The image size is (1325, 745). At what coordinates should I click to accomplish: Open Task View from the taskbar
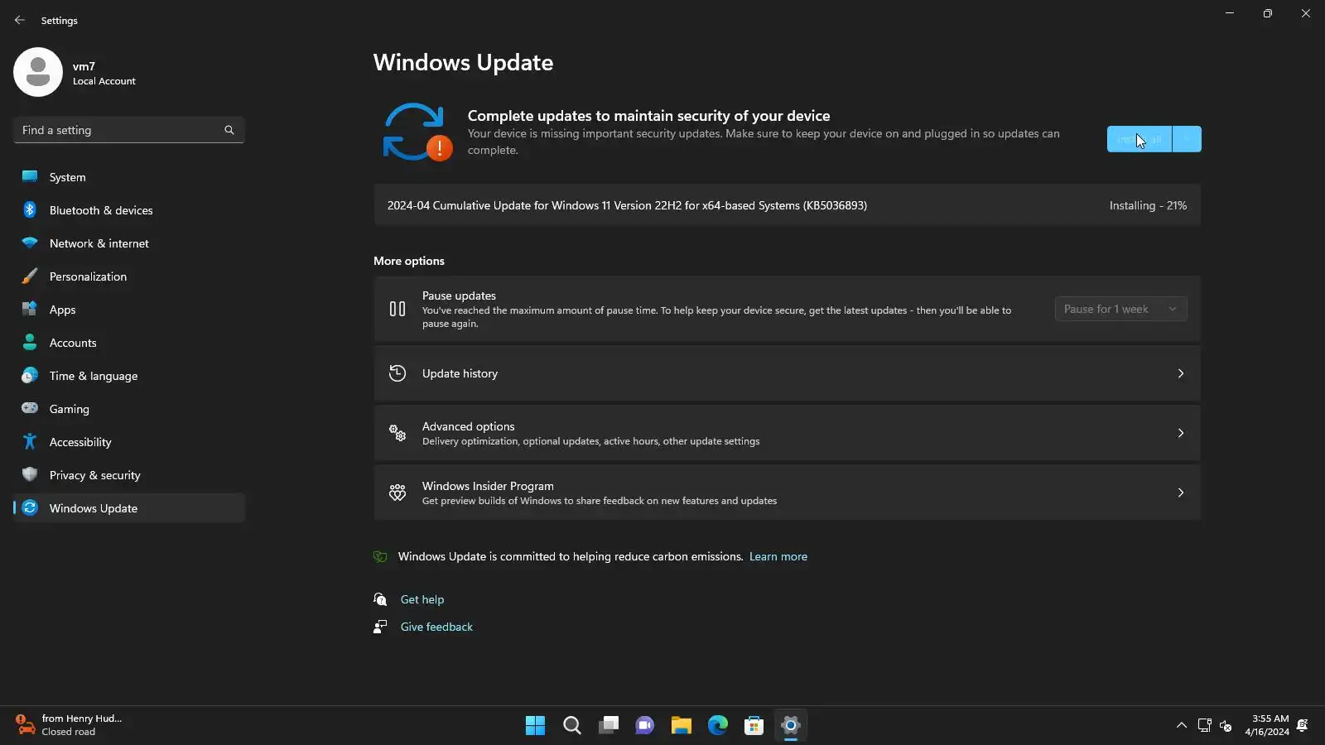(x=609, y=726)
